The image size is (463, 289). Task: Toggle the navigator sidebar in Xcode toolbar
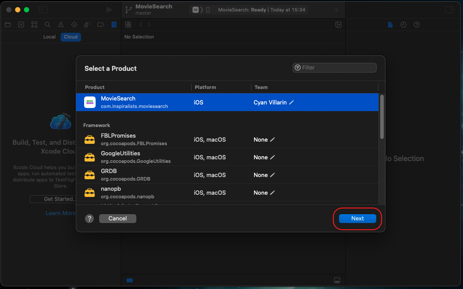point(43,10)
